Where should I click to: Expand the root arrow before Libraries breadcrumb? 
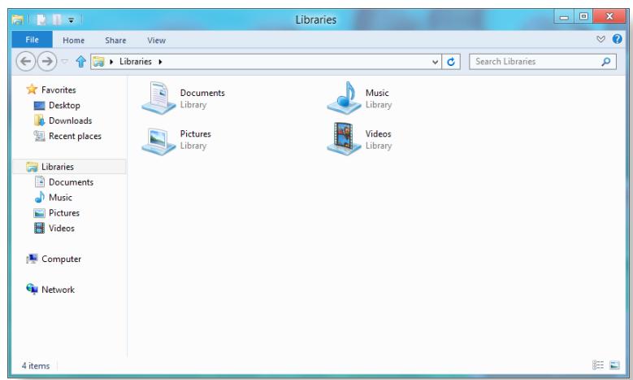[x=111, y=62]
